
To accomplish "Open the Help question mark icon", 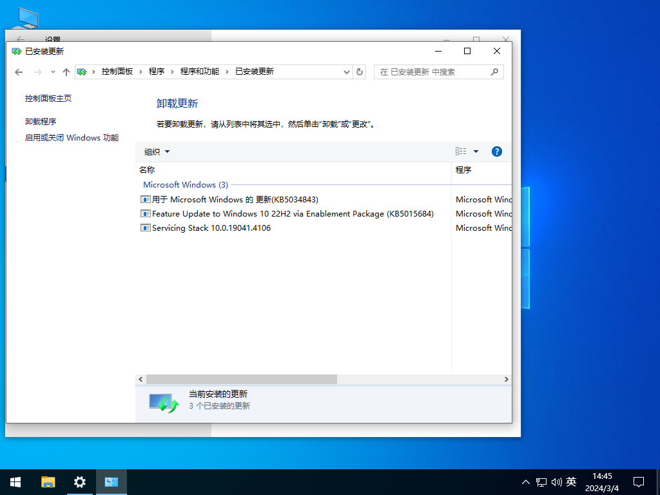I will tap(496, 151).
